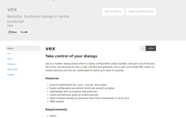Click the prompt inline code snippet
This screenshot has height=118, width=186.
pyautogui.click(x=103, y=85)
